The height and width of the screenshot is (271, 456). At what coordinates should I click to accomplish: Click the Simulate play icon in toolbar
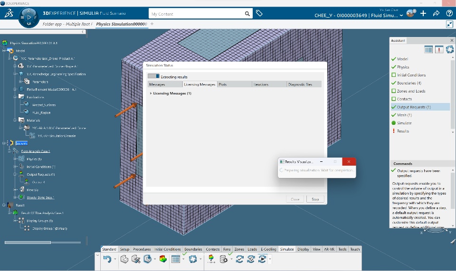coord(262,259)
